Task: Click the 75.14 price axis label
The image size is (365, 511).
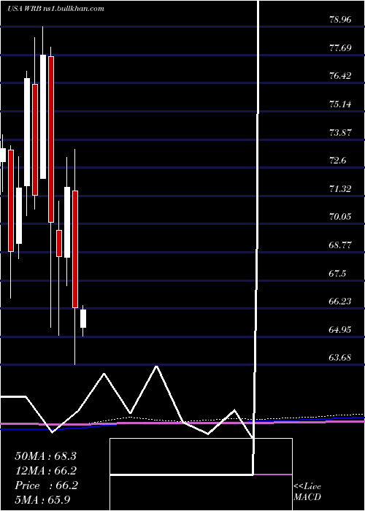Action: coord(341,104)
